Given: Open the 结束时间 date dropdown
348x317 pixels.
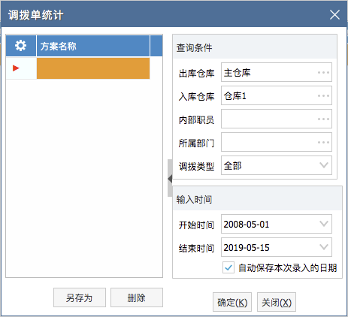Looking at the screenshot, I should point(324,247).
